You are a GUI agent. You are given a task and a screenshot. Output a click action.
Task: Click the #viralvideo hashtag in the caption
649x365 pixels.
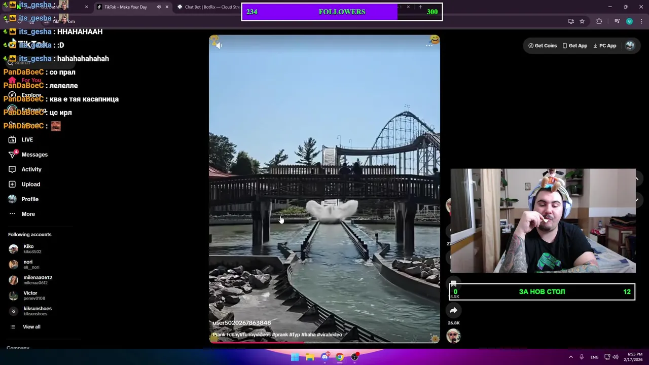tap(330, 335)
